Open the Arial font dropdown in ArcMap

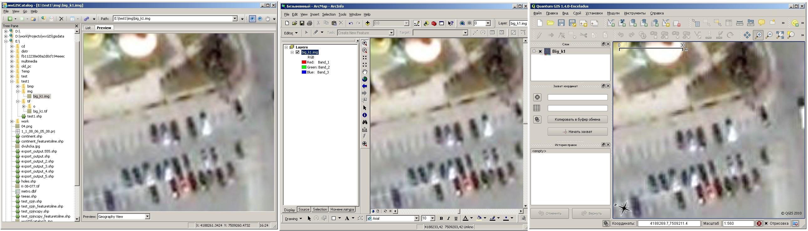pos(417,218)
